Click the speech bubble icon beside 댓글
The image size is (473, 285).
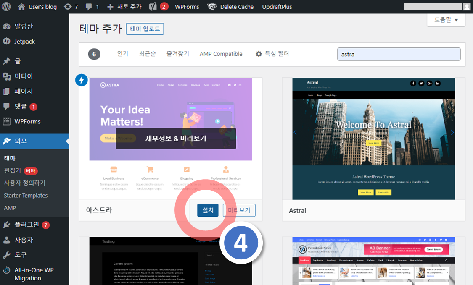(x=6, y=106)
